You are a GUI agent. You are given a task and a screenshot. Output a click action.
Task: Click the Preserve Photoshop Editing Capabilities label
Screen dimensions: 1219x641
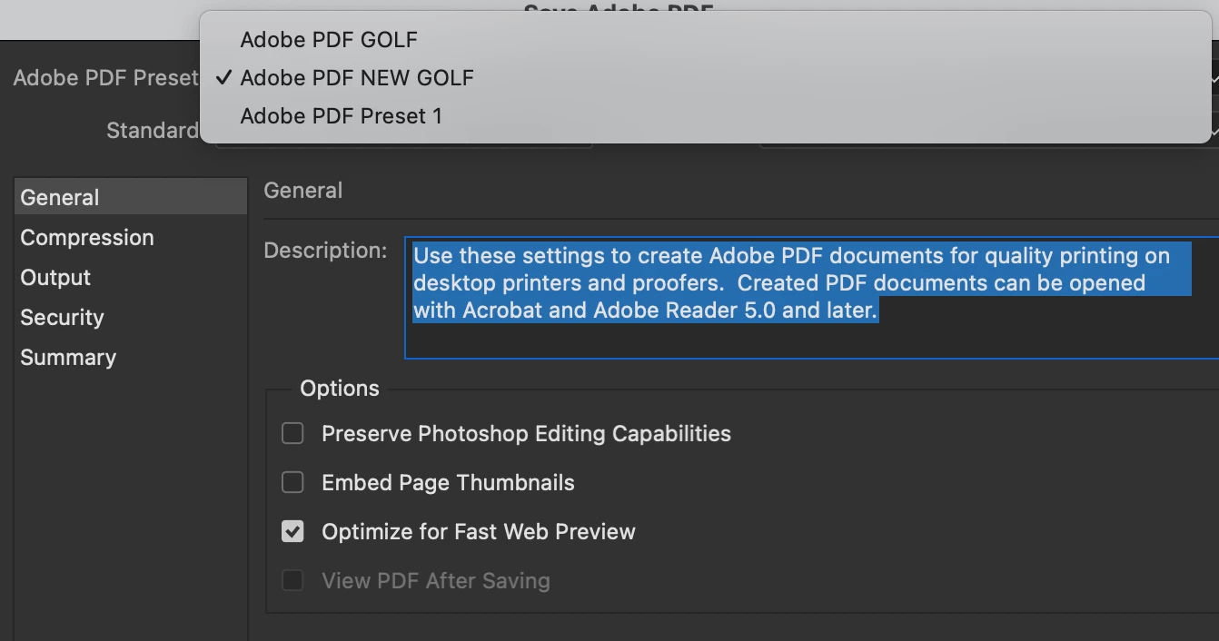coord(526,434)
